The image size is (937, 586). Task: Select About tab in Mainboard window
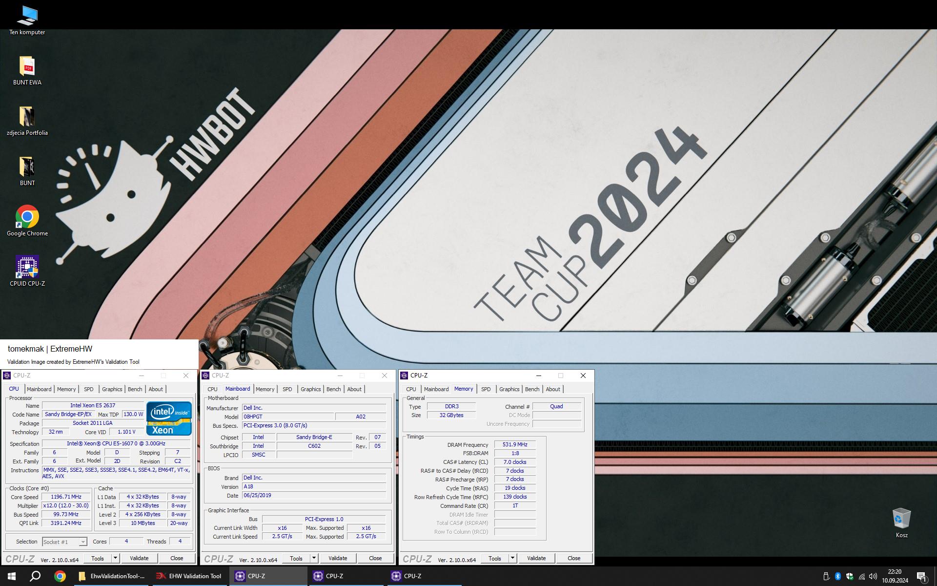pyautogui.click(x=354, y=389)
